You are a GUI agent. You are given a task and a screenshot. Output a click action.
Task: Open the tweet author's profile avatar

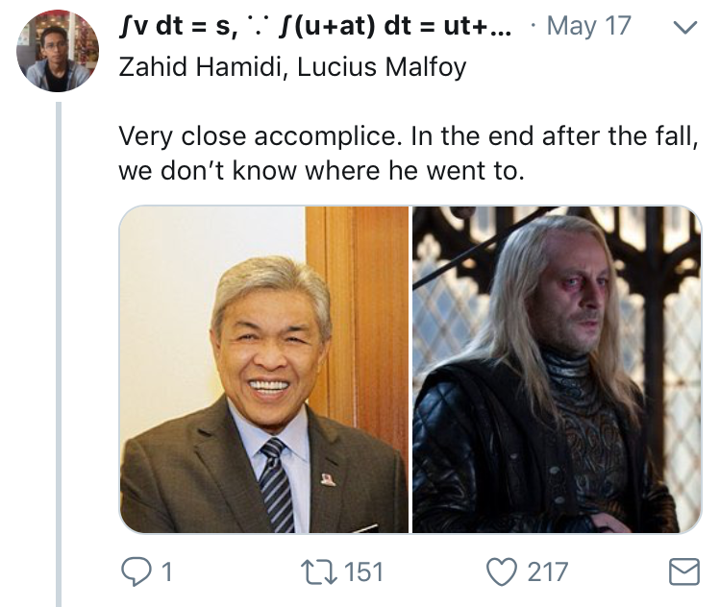(x=58, y=51)
